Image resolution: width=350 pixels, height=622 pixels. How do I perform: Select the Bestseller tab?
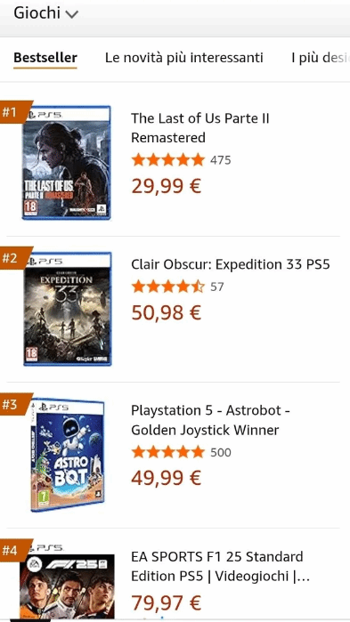pos(45,58)
